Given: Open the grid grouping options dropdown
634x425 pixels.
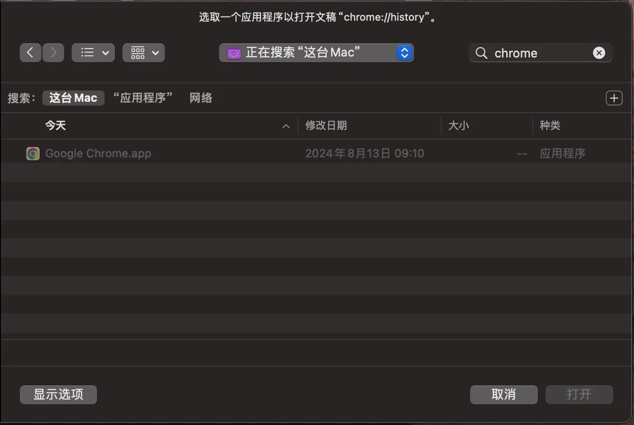Looking at the screenshot, I should point(144,53).
